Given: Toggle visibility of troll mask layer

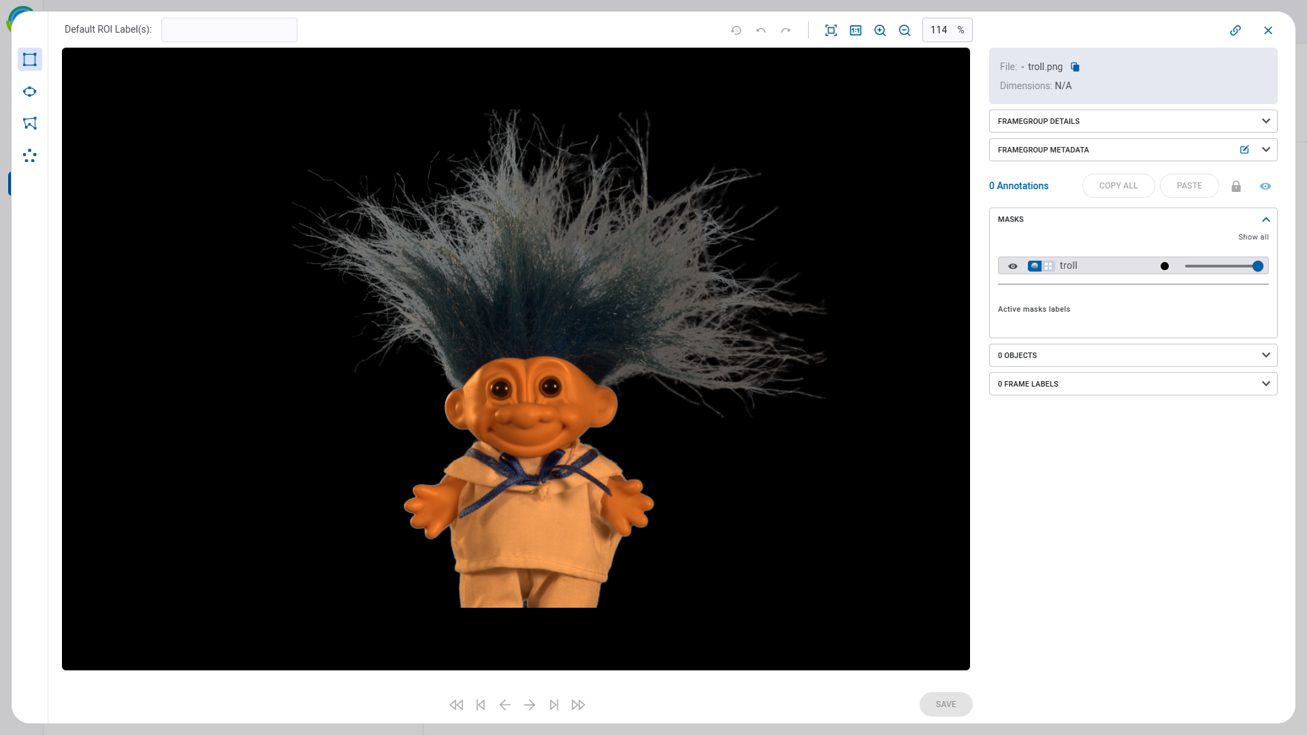Looking at the screenshot, I should [x=1012, y=265].
